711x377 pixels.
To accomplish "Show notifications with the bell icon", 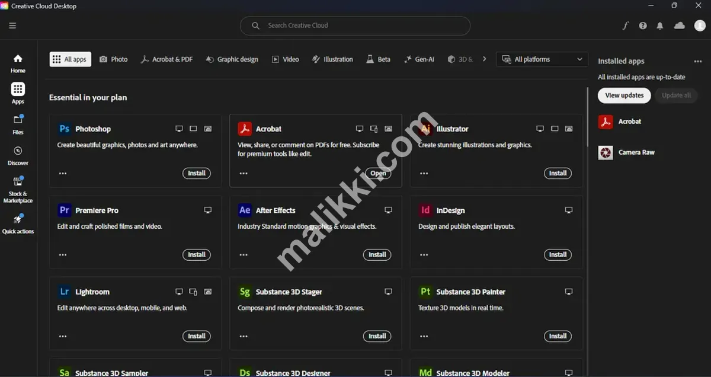I will [x=660, y=25].
